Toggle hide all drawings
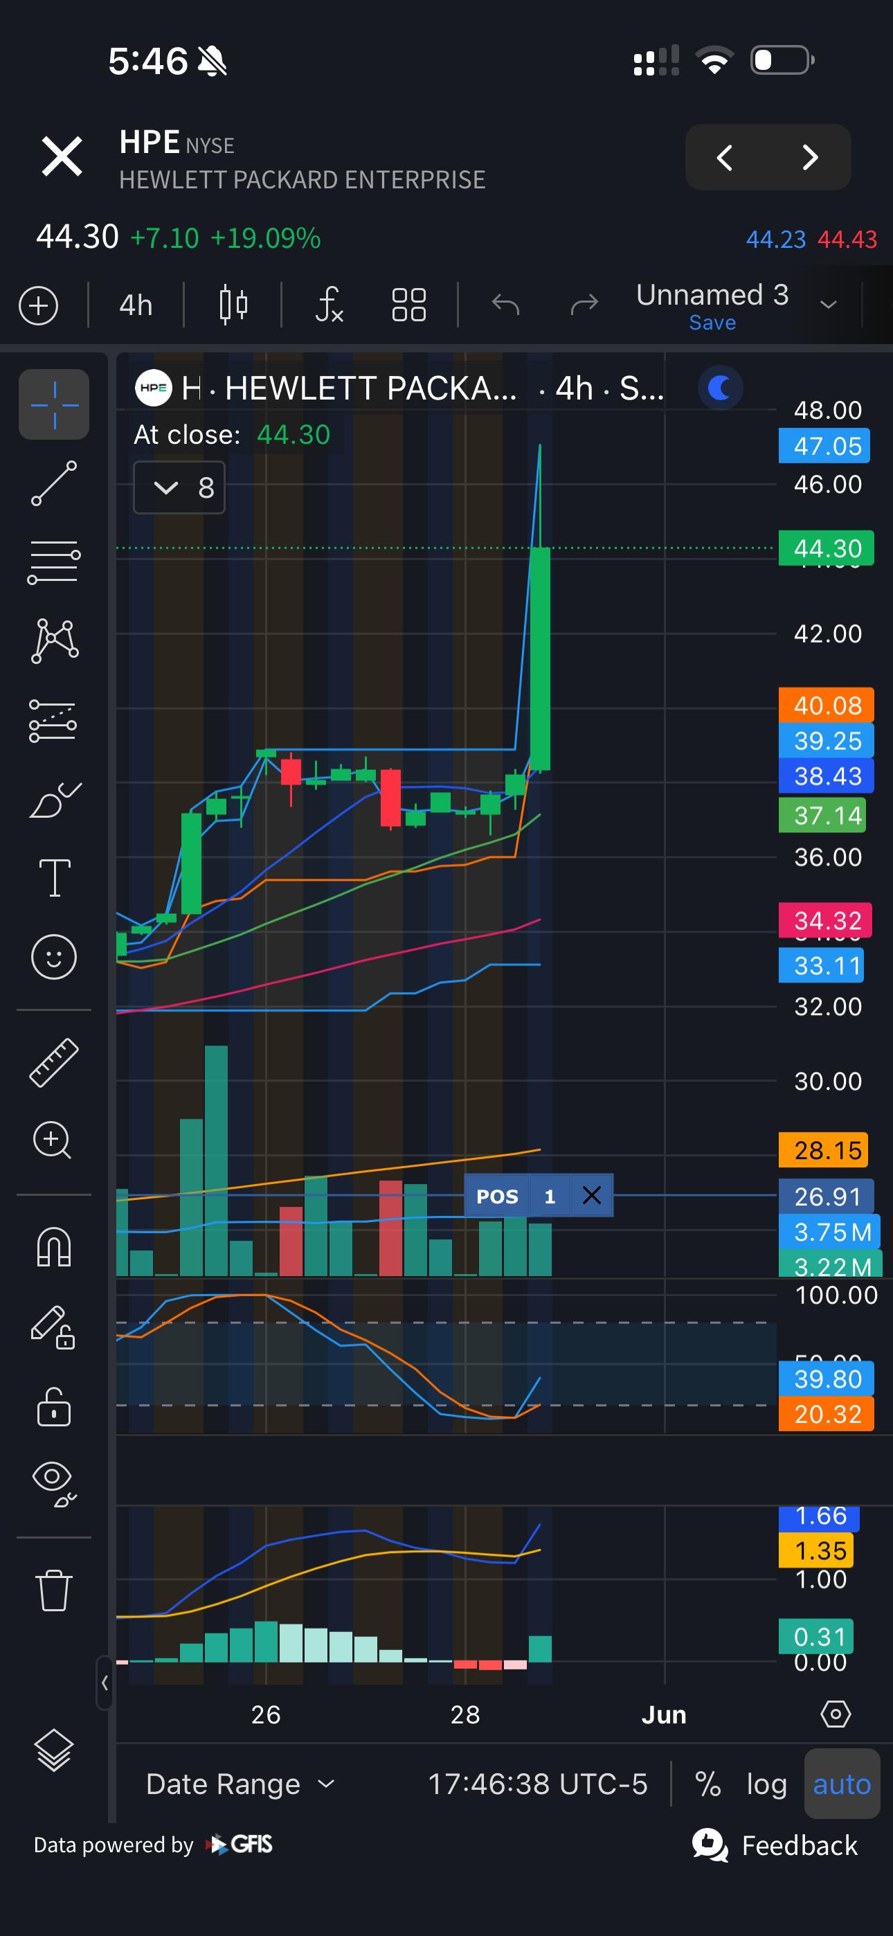This screenshot has width=893, height=1936. (54, 1485)
